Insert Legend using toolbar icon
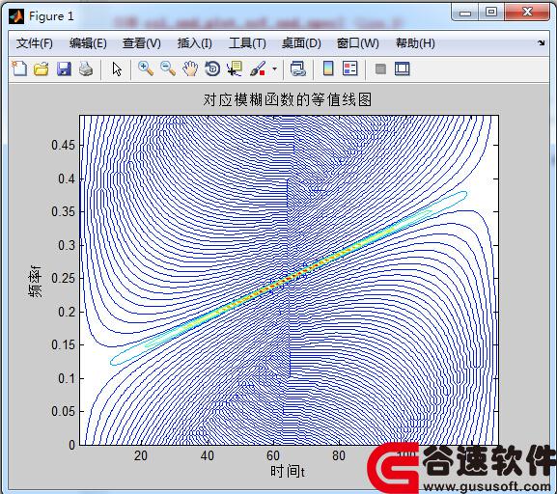Viewport: 557px width, 494px height. pos(349,69)
